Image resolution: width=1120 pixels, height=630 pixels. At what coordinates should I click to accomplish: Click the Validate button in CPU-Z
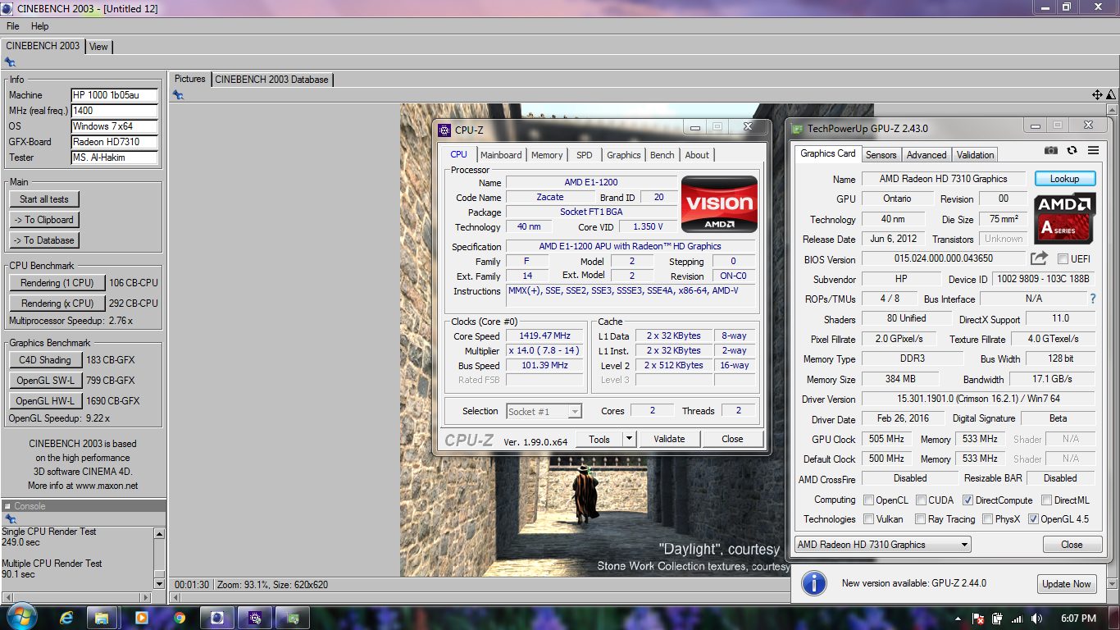click(x=669, y=439)
